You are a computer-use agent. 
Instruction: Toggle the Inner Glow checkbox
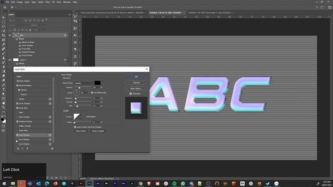coord(17,108)
